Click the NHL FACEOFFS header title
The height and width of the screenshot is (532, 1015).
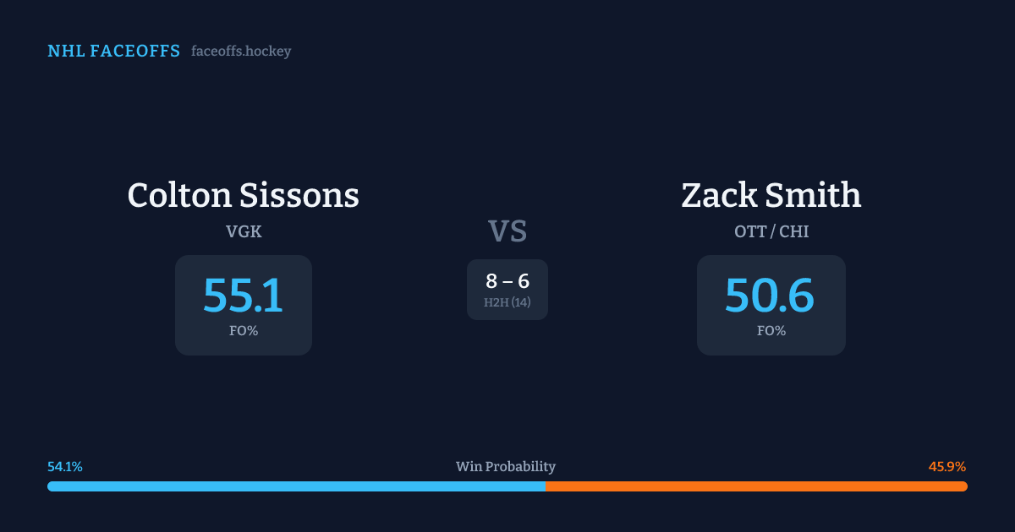click(x=113, y=52)
